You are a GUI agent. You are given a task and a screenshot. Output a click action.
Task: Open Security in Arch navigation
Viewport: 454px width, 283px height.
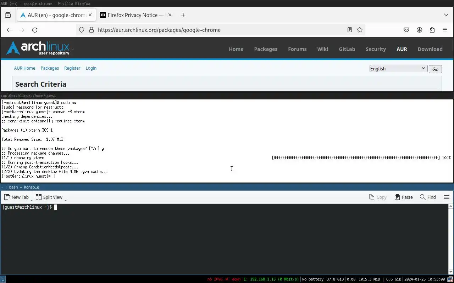376,49
